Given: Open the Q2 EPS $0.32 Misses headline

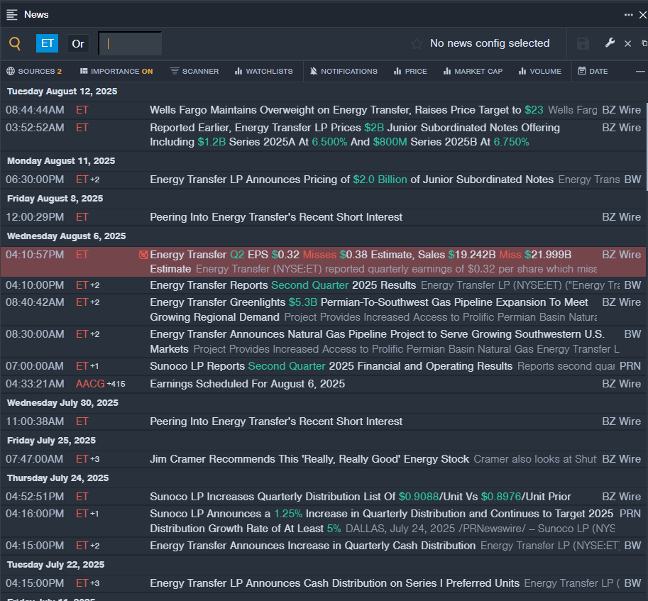Looking at the screenshot, I should click(x=361, y=261).
